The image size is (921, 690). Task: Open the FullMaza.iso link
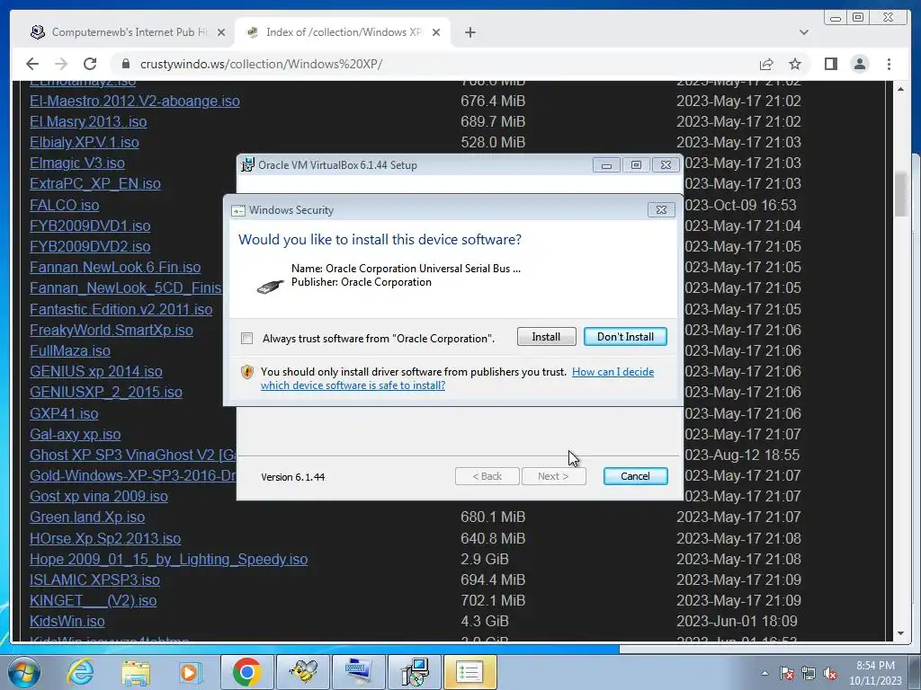[70, 351]
